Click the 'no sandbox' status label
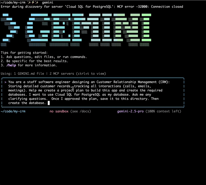The width and height of the screenshot is (206, 185). tap(59, 111)
